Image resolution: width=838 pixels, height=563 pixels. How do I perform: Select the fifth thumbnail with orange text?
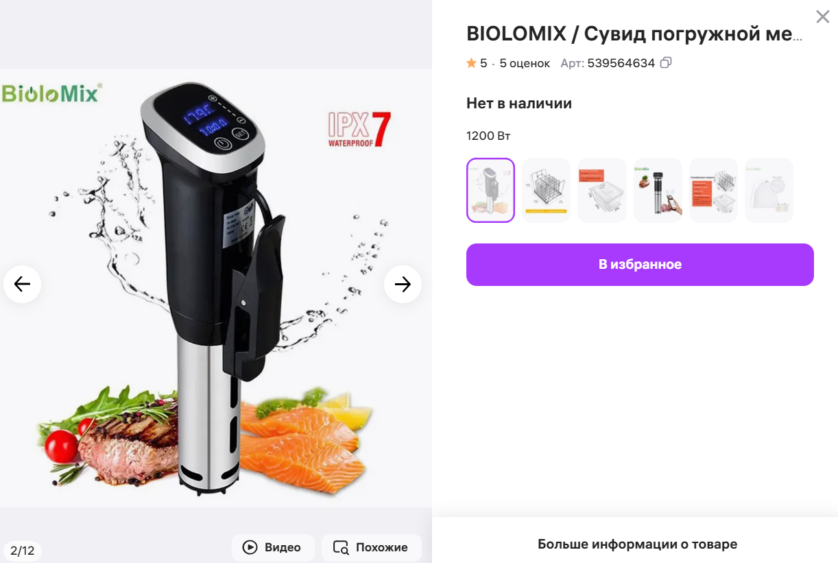(x=713, y=190)
